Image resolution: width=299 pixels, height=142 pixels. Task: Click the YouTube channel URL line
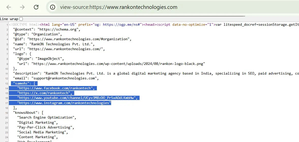pyautogui.click(x=77, y=98)
